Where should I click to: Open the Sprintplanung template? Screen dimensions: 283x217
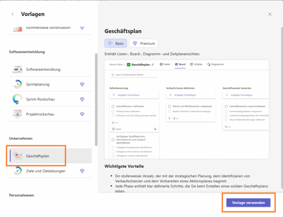click(x=38, y=84)
